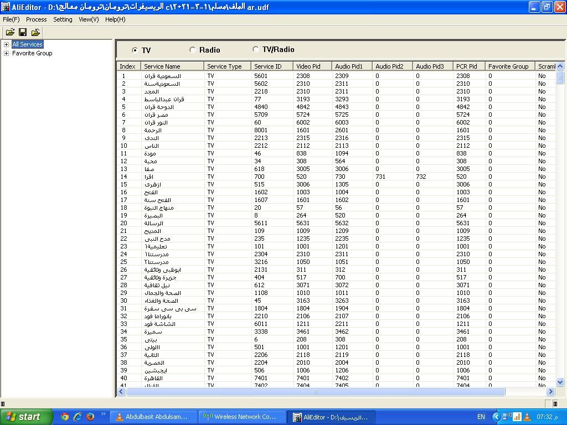Viewport: 567px width, 425px height.
Task: Click the Open file toolbar icon
Action: [10, 33]
